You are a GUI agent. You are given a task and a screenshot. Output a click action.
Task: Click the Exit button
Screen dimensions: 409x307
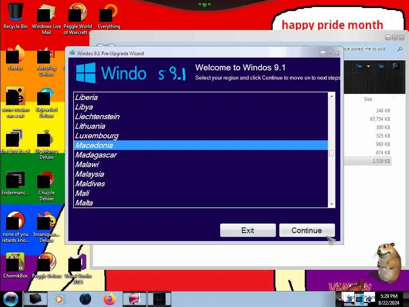pos(248,230)
